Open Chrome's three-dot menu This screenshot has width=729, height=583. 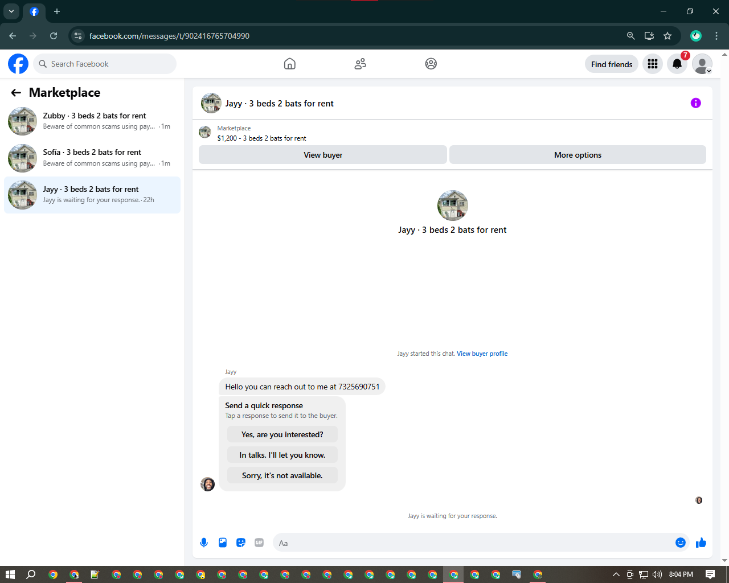pyautogui.click(x=716, y=36)
